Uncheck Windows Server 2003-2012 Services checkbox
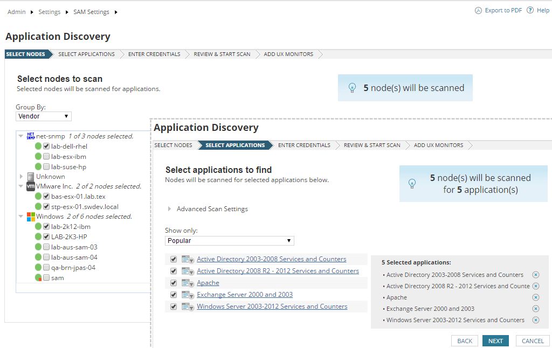Image resolution: width=552 pixels, height=348 pixels. coord(173,307)
